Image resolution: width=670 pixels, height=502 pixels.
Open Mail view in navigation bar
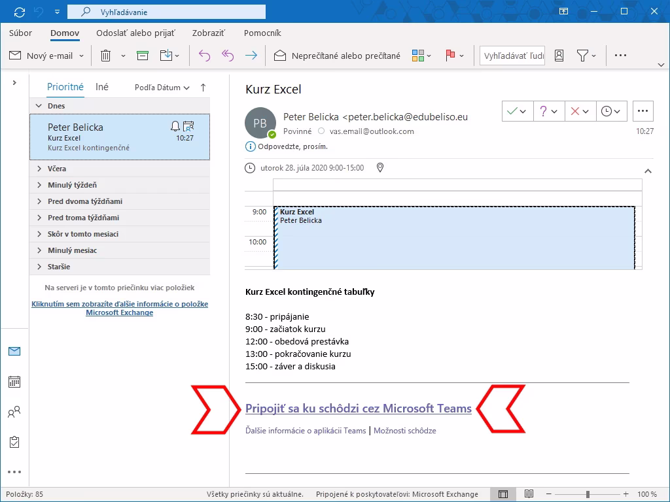coord(14,351)
